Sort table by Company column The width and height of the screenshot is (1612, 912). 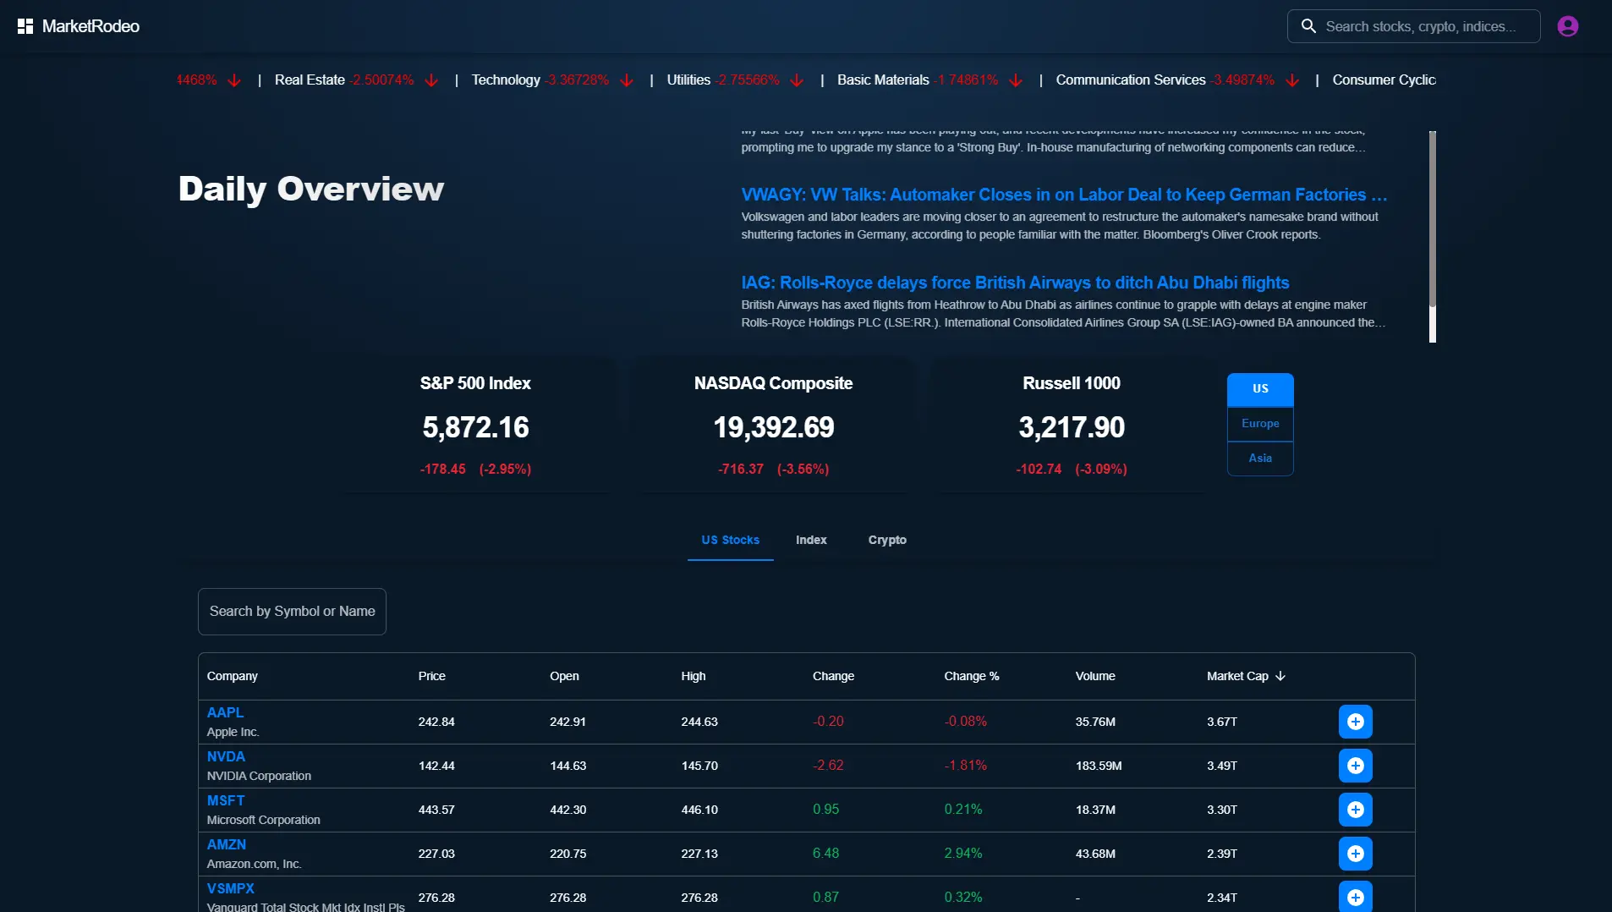click(x=233, y=676)
